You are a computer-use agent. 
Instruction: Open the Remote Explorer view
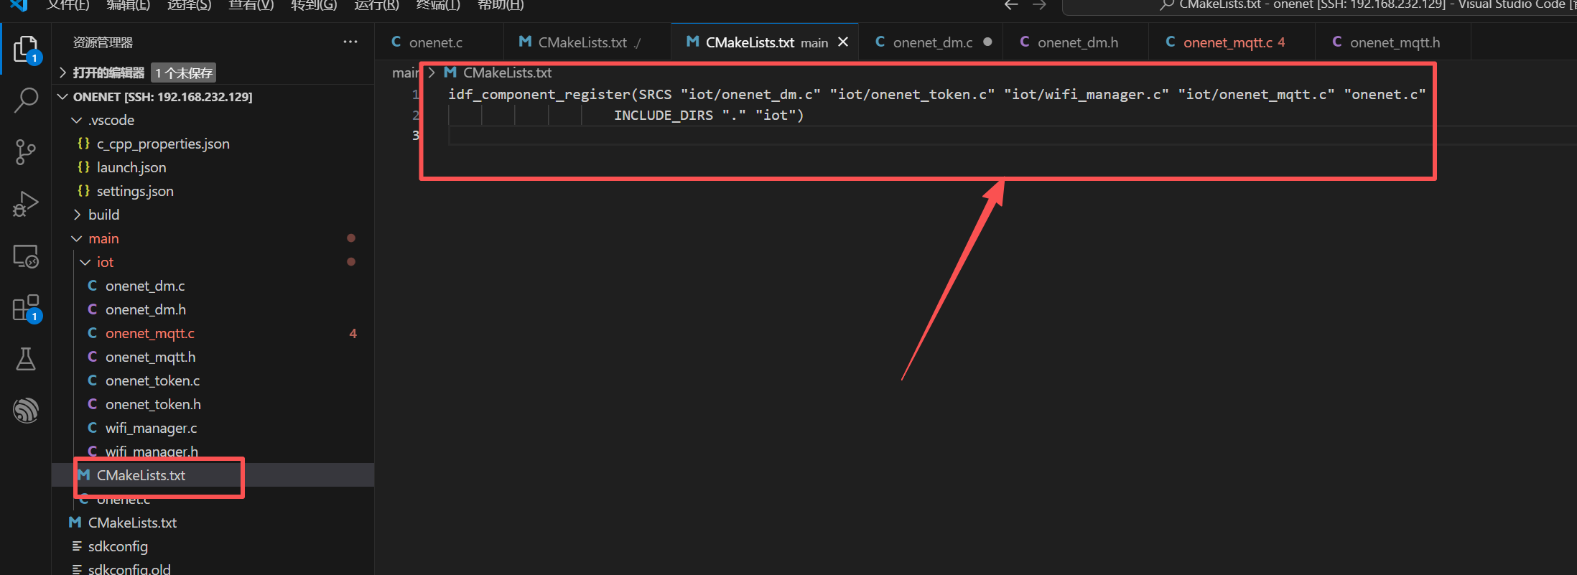tap(27, 256)
